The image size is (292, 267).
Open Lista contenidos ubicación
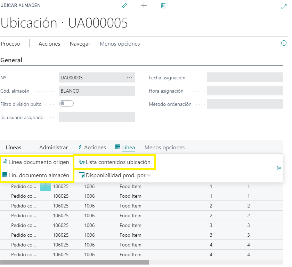(118, 162)
